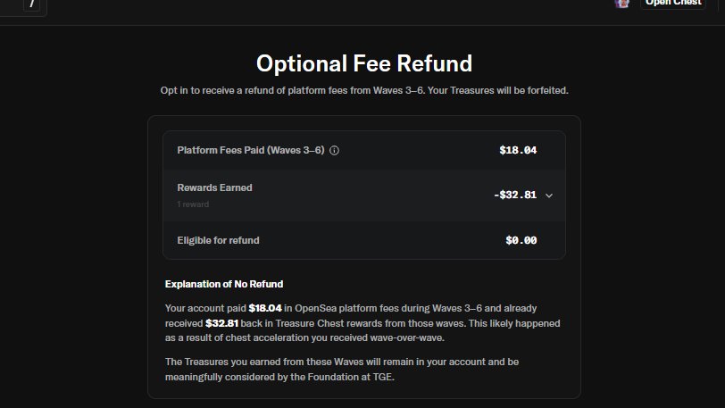Viewport: 725px width, 408px height.
Task: Click the $0.00 refund amount
Action: [x=521, y=240]
